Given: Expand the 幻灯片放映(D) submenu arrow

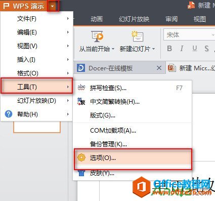Looking at the screenshot, I should 68,101.
